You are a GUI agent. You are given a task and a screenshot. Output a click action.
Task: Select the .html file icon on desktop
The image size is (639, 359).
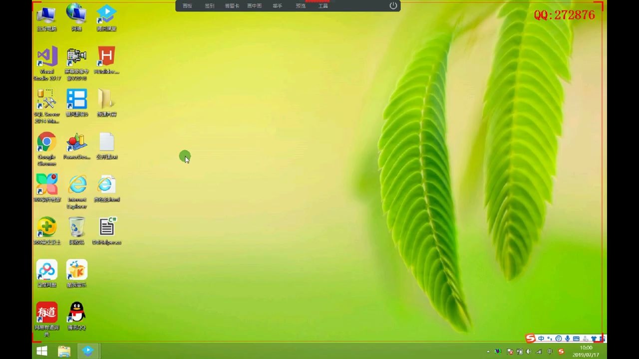(106, 188)
